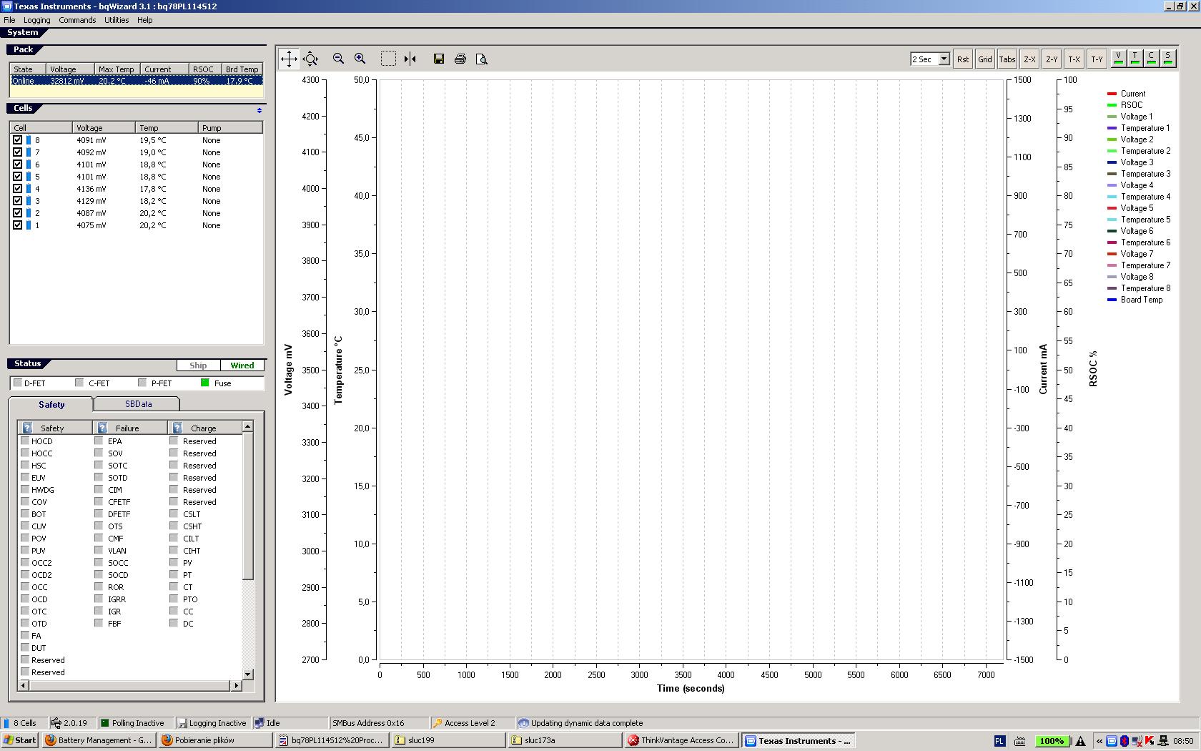Switch to ThinkVantage Access taskbar window

pyautogui.click(x=681, y=740)
